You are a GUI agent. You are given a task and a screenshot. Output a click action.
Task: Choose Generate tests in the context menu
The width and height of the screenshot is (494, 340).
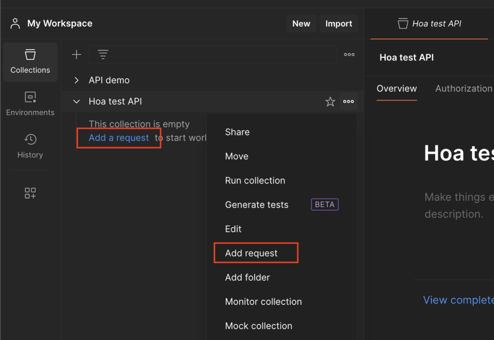point(257,205)
